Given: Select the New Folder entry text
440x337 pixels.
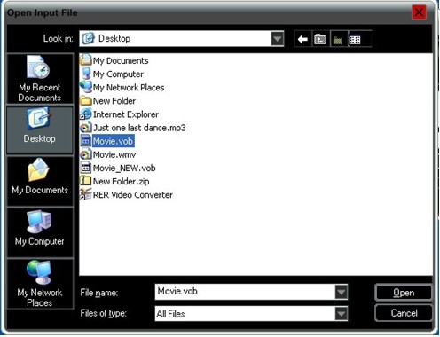Looking at the screenshot, I should 114,101.
